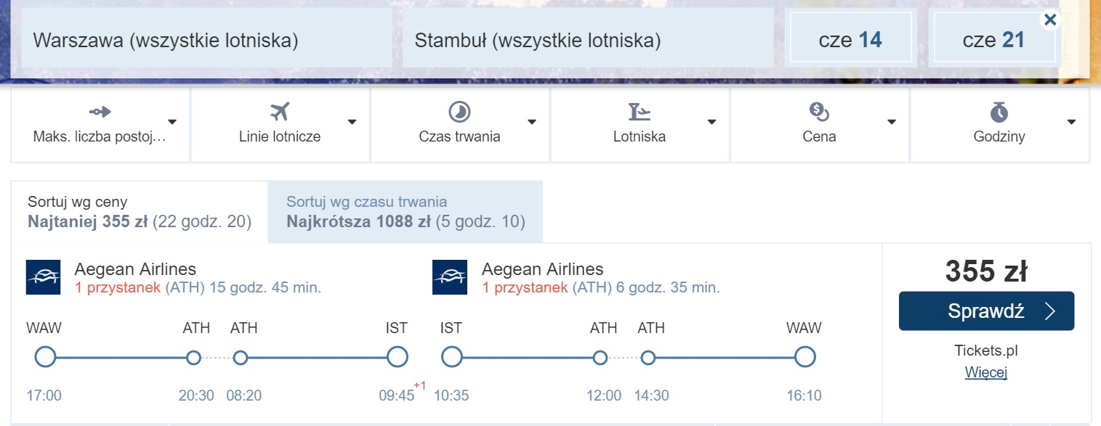Click the Sprawdź button for 355 zł offer
Viewport: 1101px width, 426px height.
(x=986, y=311)
